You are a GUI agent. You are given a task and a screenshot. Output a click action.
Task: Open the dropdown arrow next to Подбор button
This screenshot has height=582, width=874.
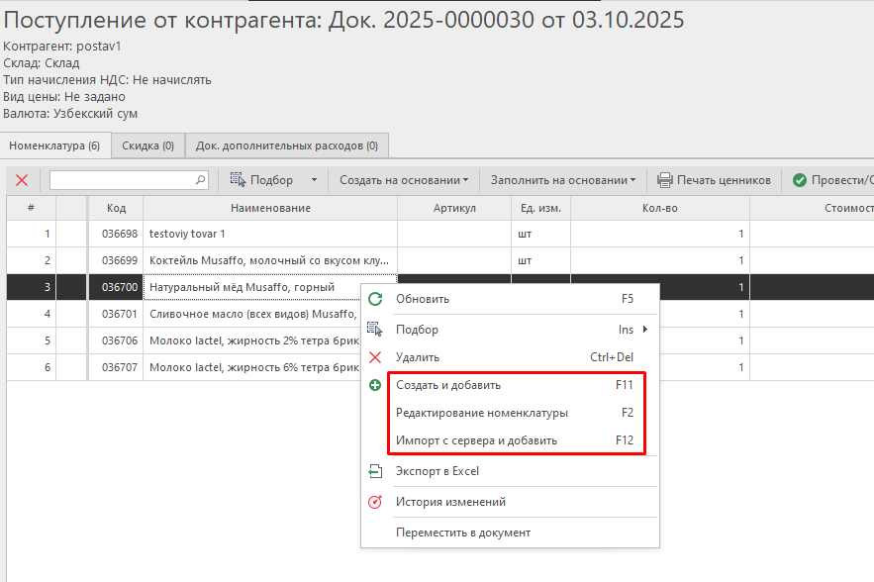(x=314, y=180)
